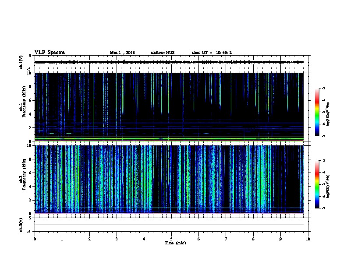
Task: Click the "4" tick on the time axis
Action: [144, 239]
